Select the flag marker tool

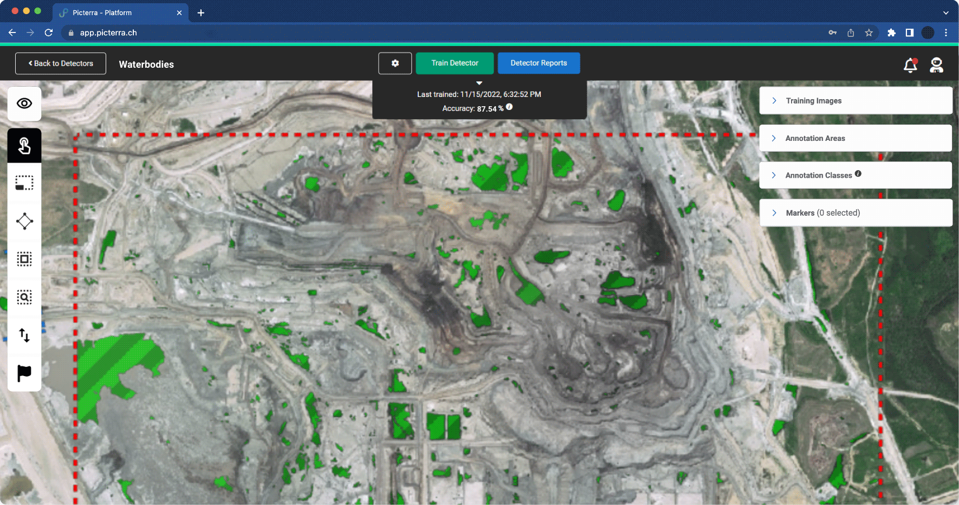pyautogui.click(x=24, y=373)
